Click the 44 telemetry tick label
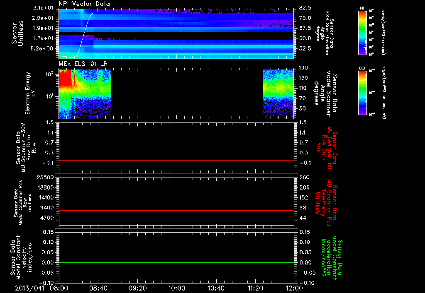The height and width of the screenshot is (293, 425). point(302,218)
